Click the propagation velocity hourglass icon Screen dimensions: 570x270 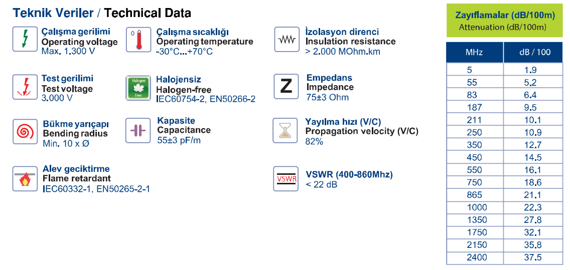click(x=285, y=131)
